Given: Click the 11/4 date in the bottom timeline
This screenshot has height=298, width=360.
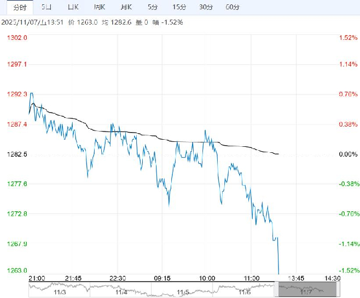Looking at the screenshot, I should point(122,293).
